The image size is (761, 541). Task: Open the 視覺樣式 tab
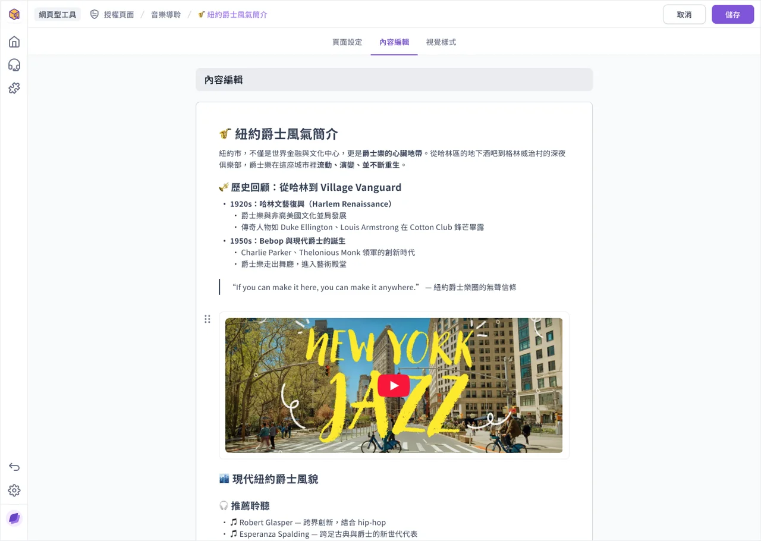point(441,42)
